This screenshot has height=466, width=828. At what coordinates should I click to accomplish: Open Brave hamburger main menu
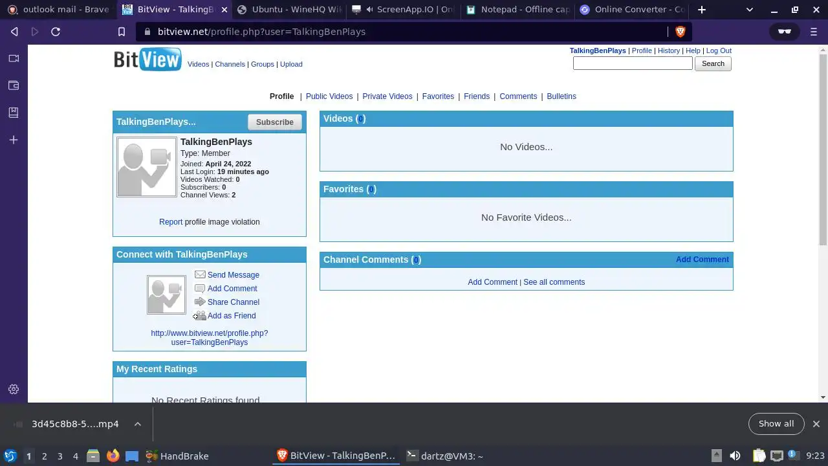point(814,32)
